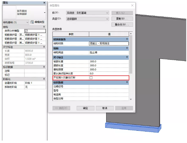The image size is (187, 143).
Task: Click the 长度 value 8000.0
Action: click(x=35, y=51)
